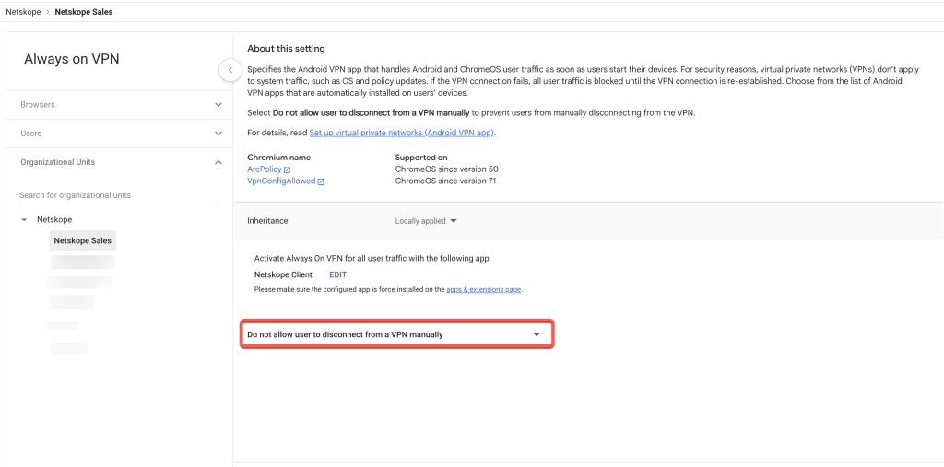Click ChromeOS since version 71 text

coord(445,181)
